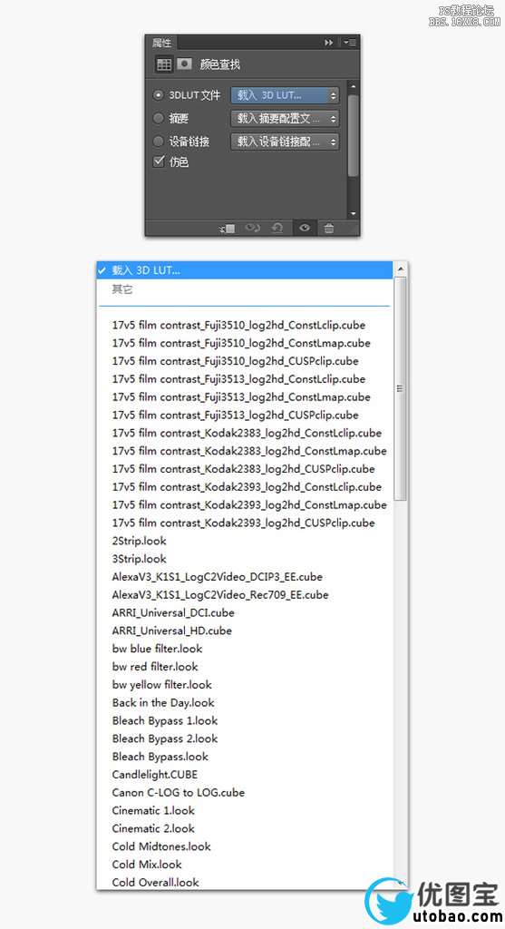Open the 载入 3D LUT dropdown

pyautogui.click(x=285, y=94)
